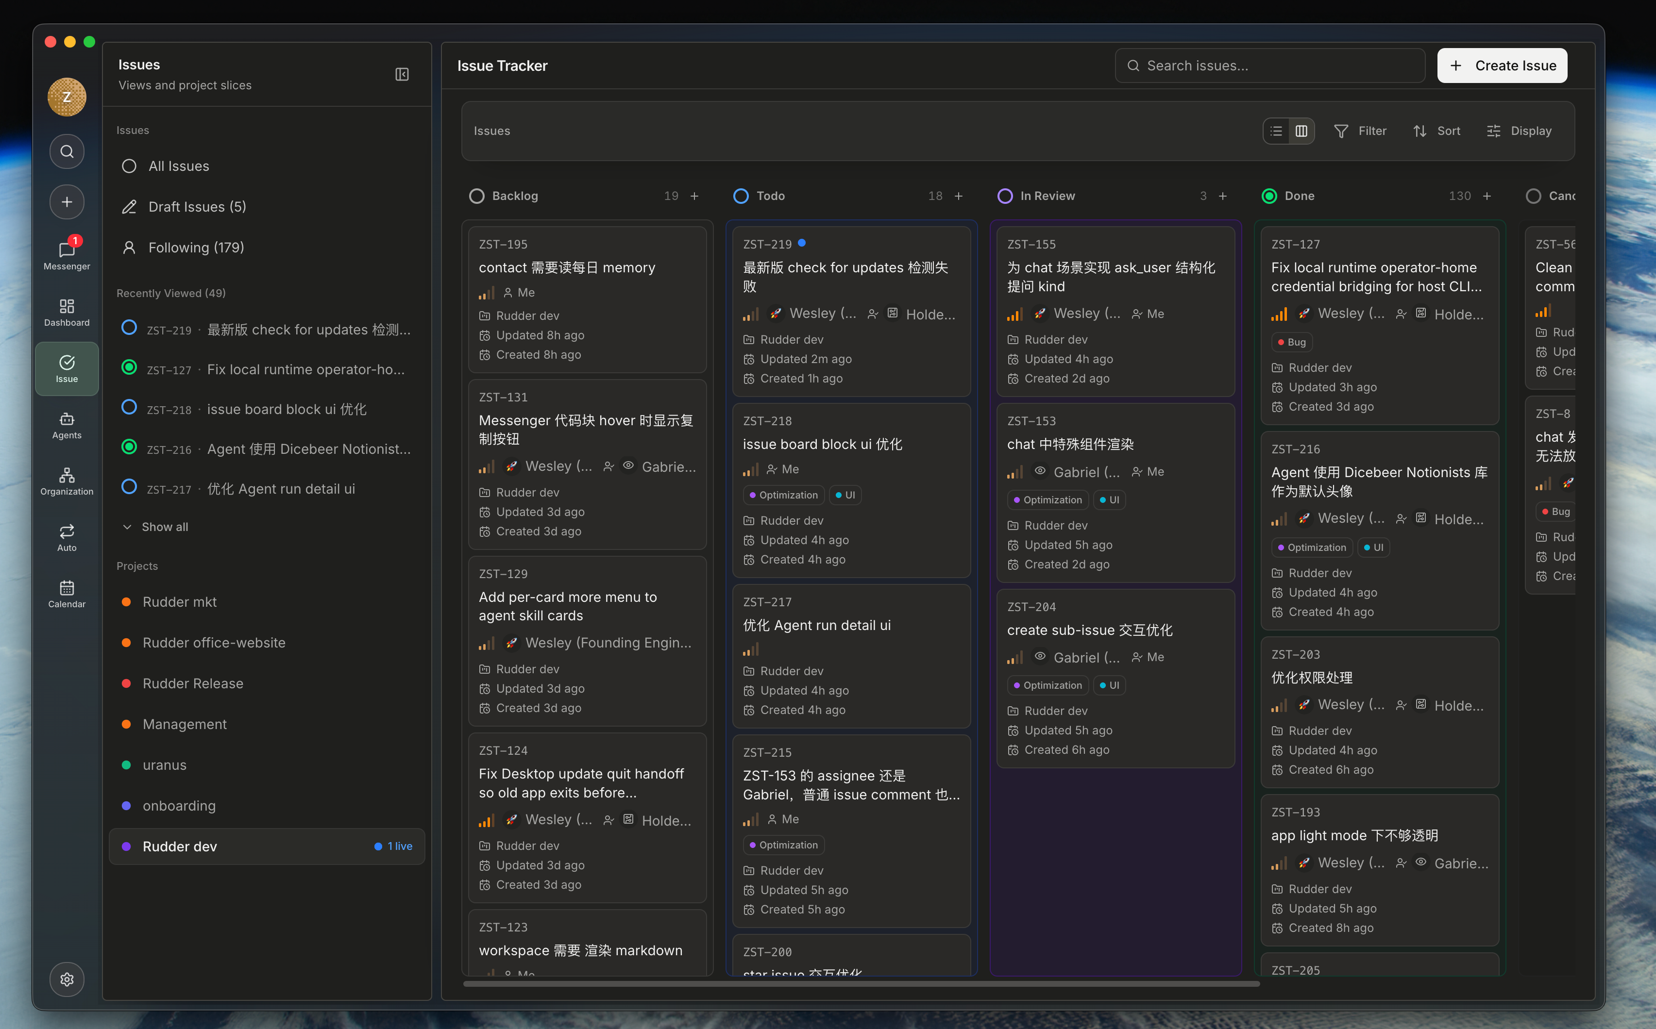This screenshot has height=1029, width=1656.
Task: Click the Backlog status circle icon
Action: 476,196
